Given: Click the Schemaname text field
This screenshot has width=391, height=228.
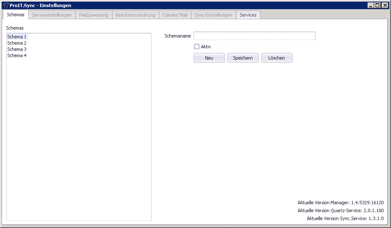Looking at the screenshot, I should point(254,36).
